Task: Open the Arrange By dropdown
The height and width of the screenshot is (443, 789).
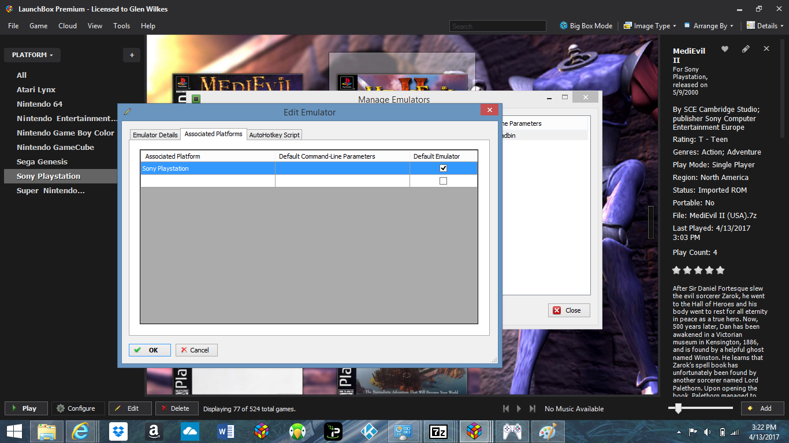Action: tap(709, 26)
